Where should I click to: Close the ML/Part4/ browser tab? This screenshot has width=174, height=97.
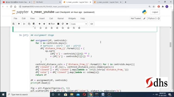click(x=60, y=2)
